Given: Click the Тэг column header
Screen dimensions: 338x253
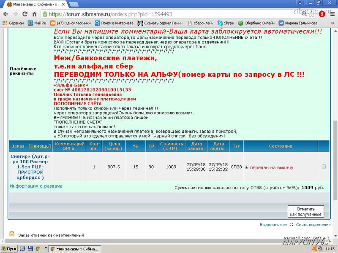Looking at the screenshot, I should pos(236,146).
